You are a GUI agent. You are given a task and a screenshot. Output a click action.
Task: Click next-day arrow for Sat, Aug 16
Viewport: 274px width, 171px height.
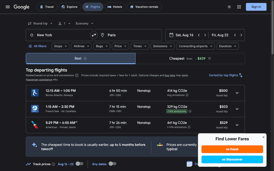(x=205, y=35)
